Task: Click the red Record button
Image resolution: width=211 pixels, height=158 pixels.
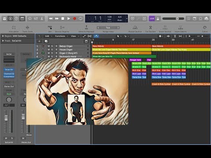Action: click(x=75, y=18)
